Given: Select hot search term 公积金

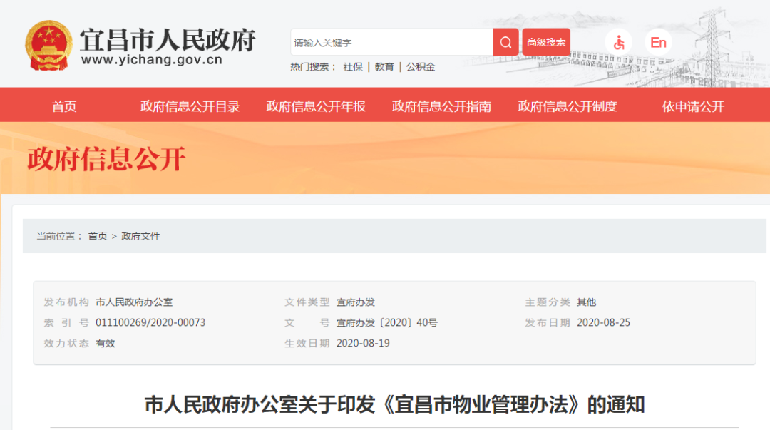Looking at the screenshot, I should [x=421, y=67].
